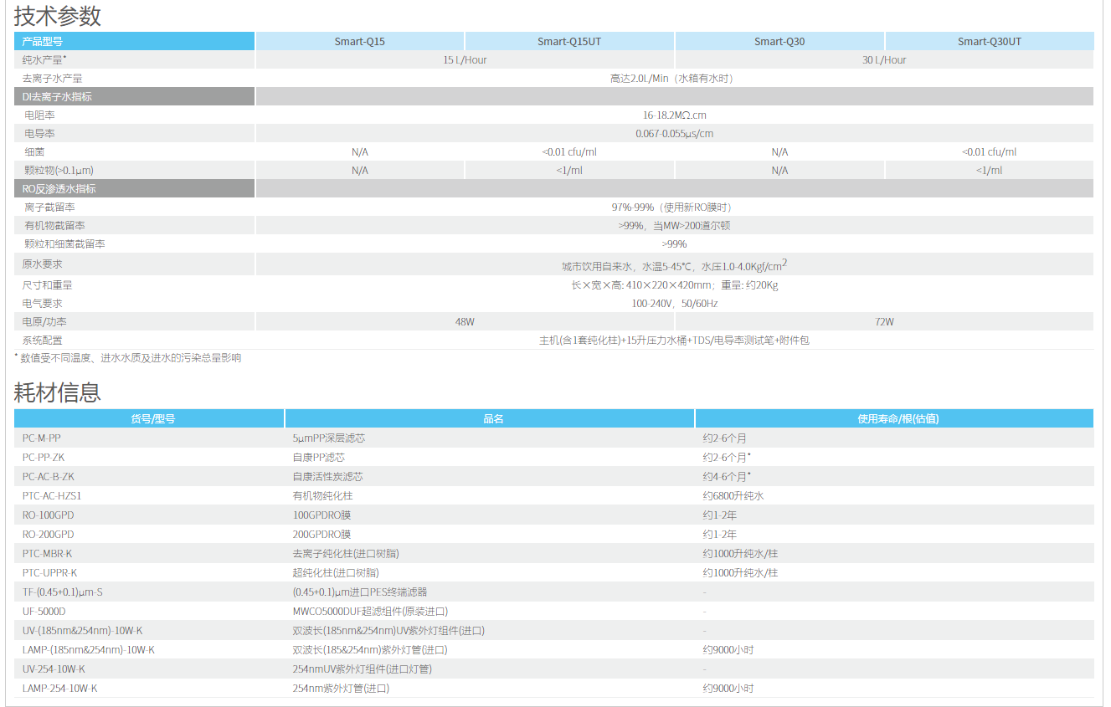This screenshot has width=1111, height=707.
Task: Click the 48W power value
Action: point(465,322)
